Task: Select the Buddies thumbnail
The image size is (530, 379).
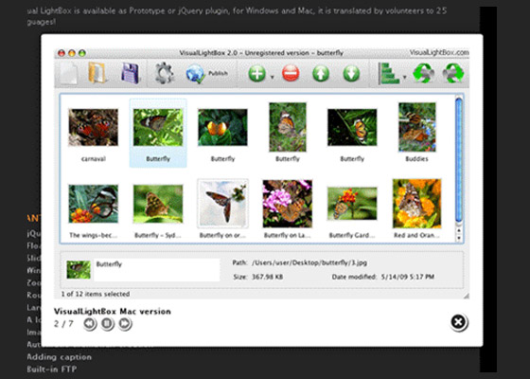Action: tap(417, 127)
